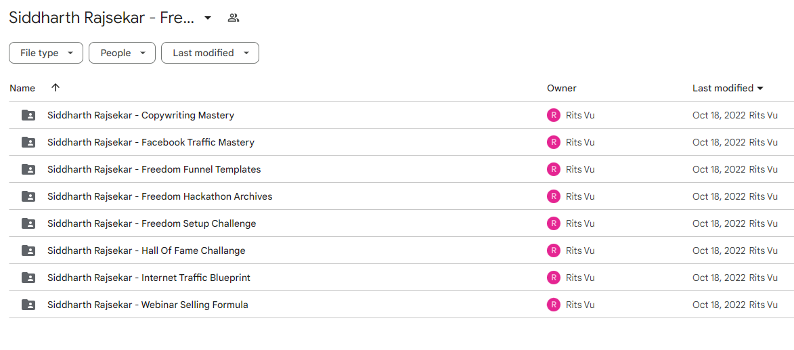Click the shared people icon beside folder title
Viewport: 794px width, 350px height.
(233, 18)
